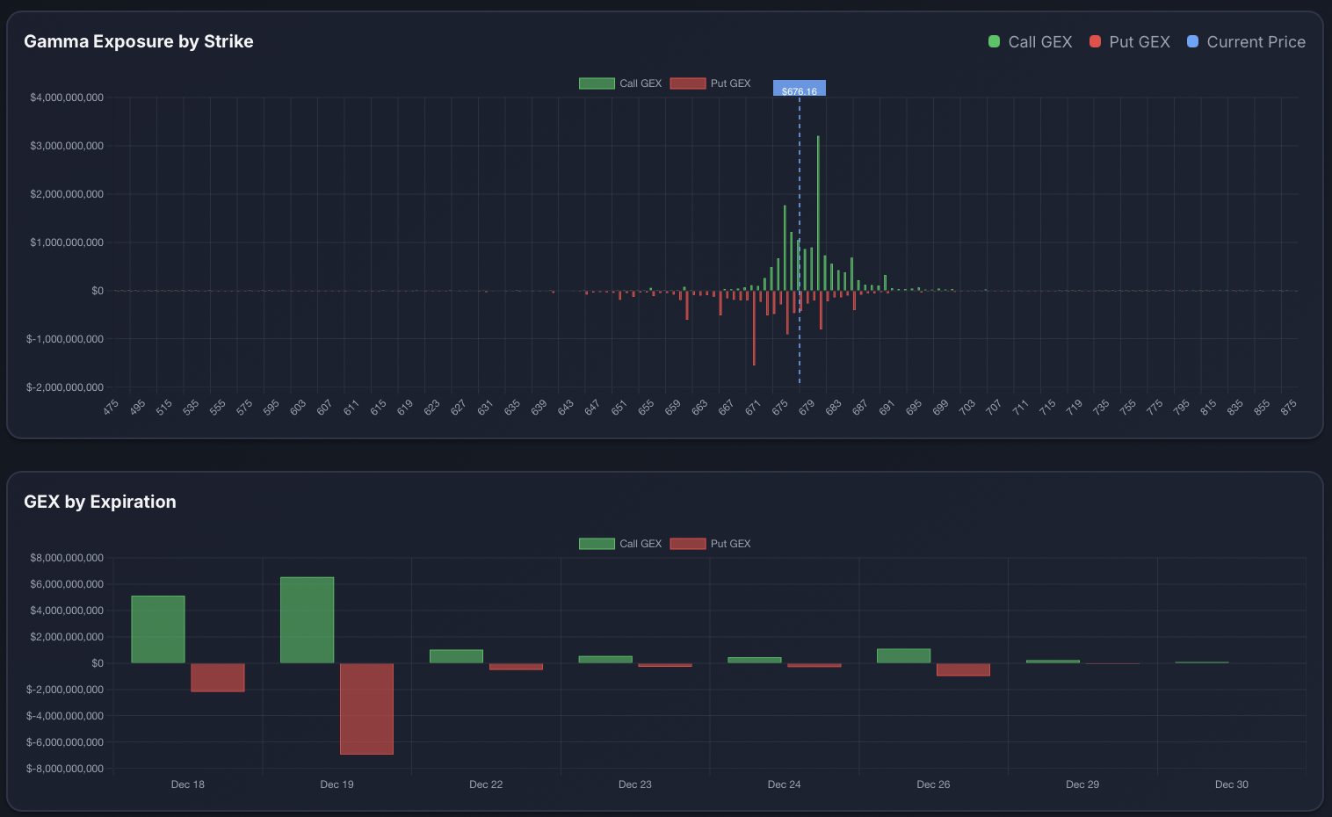Click the green Call GEX swatch in expiration chart
Viewport: 1332px width, 817px height.
pyautogui.click(x=597, y=543)
